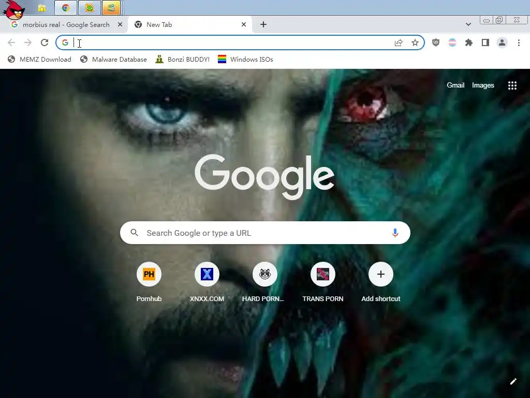
Task: Go forward with the forward arrow
Action: click(28, 42)
